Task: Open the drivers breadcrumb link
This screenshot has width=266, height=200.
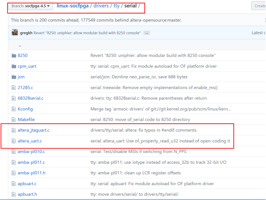Action: pos(101,6)
